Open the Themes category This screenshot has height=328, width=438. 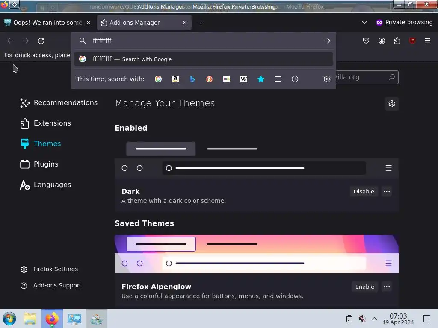pos(41,143)
